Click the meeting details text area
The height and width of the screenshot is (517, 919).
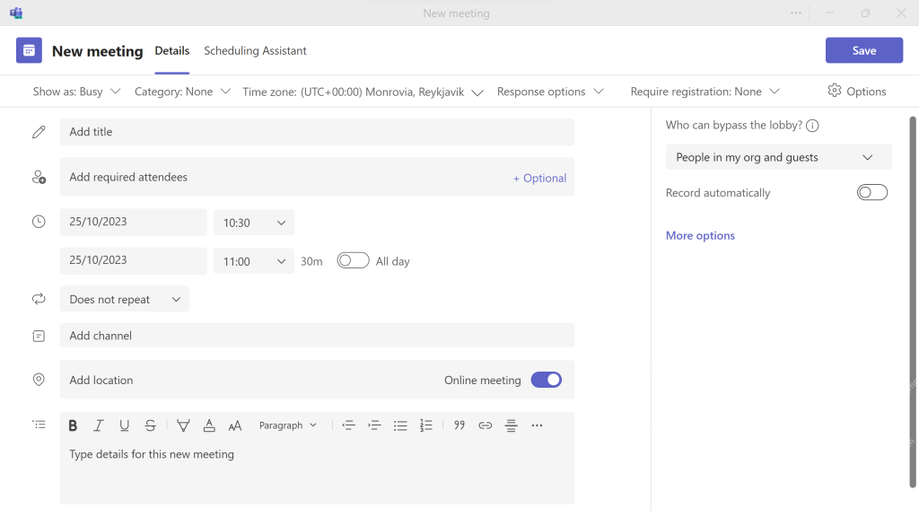pyautogui.click(x=317, y=472)
